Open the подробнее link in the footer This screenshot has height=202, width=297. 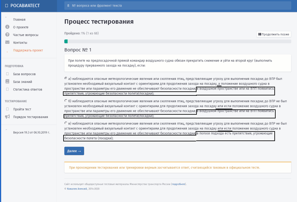(179, 184)
